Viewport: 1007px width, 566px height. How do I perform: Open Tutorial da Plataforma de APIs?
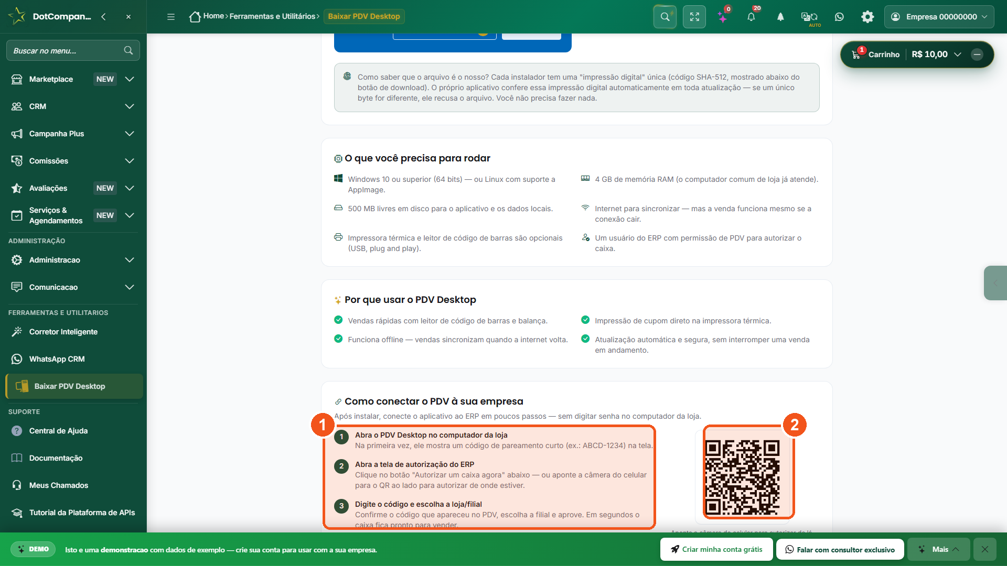pyautogui.click(x=73, y=513)
